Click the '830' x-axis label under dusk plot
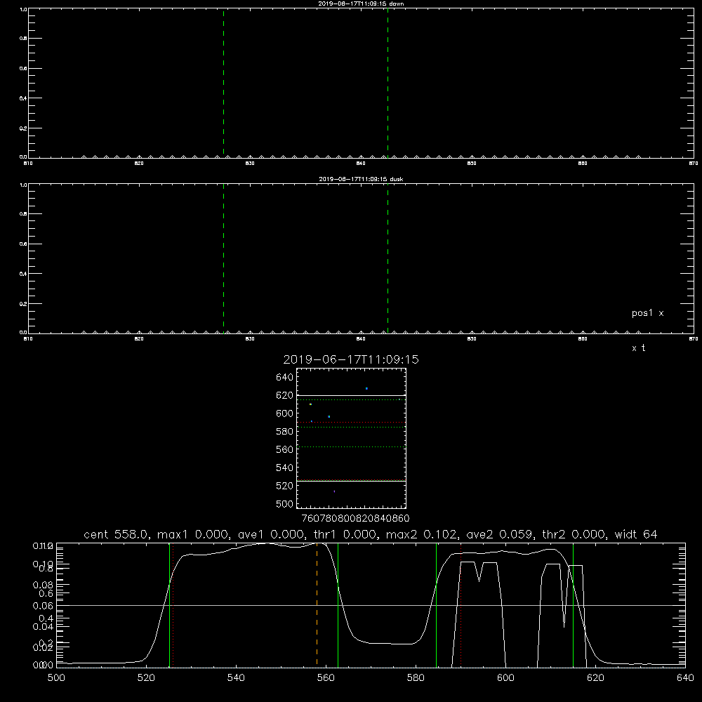This screenshot has height=702, width=702. pos(250,339)
